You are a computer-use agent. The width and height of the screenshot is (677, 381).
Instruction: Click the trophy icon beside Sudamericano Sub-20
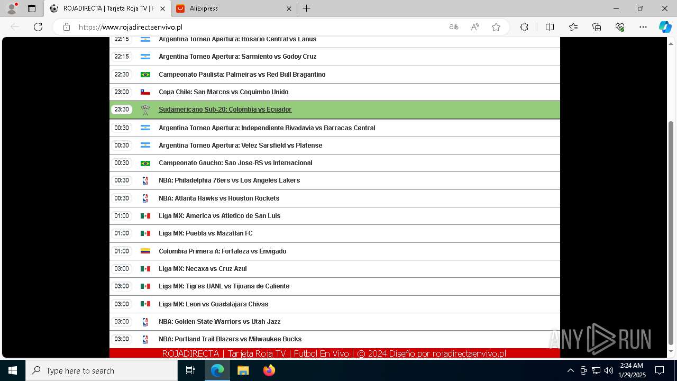pyautogui.click(x=145, y=110)
